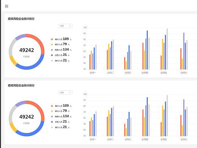Screen dimensions: 197x148
Task: Click the purple legend dot beside 134 in upper card
Action: (52, 50)
